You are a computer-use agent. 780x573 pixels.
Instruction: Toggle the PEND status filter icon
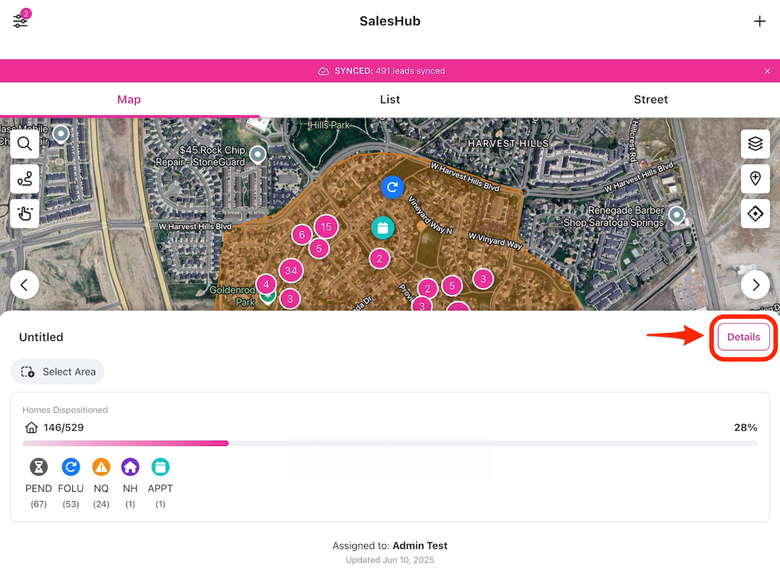tap(39, 467)
